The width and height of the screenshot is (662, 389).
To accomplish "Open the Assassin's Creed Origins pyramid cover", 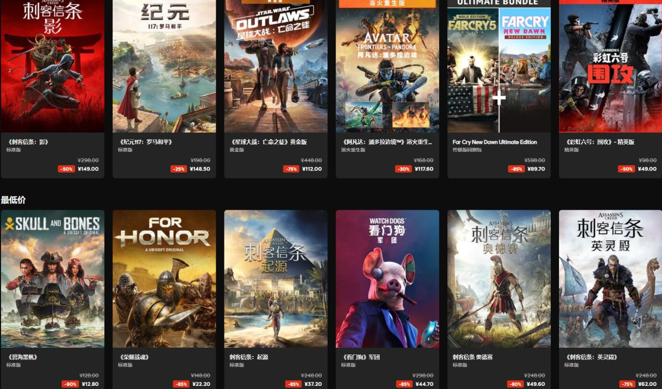I will (x=276, y=278).
